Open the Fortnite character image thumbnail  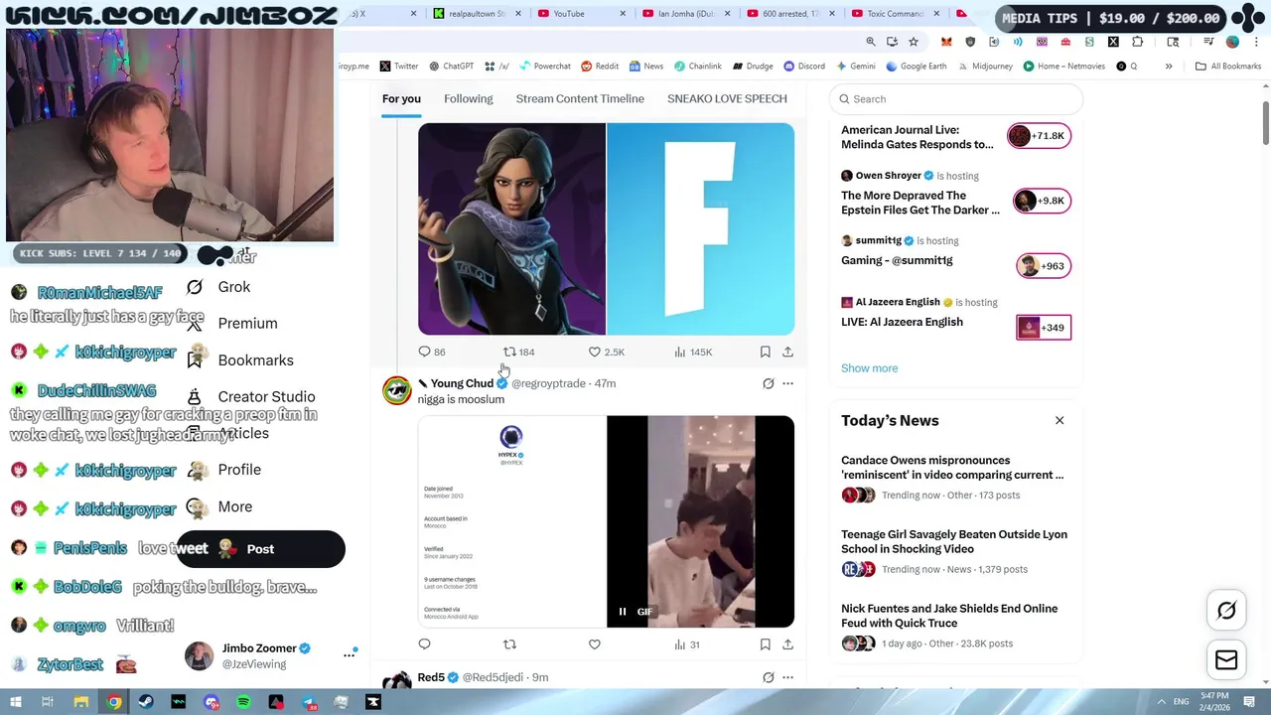(x=511, y=229)
